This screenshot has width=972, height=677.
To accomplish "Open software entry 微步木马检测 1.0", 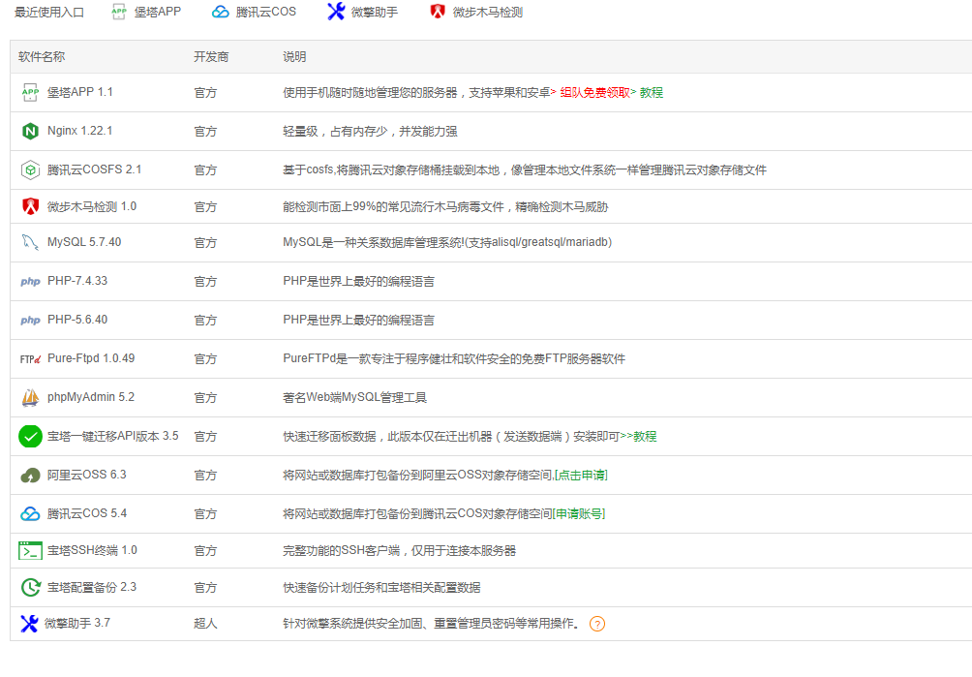I will [92, 206].
